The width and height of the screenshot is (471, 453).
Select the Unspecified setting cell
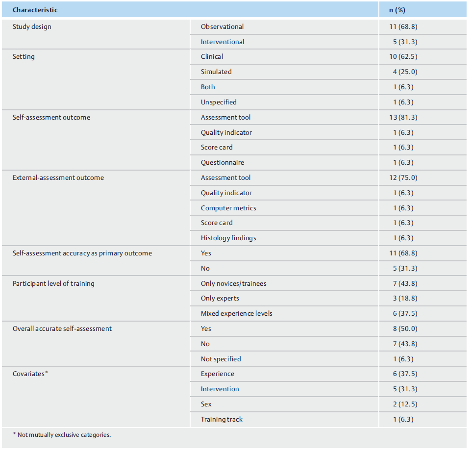click(219, 102)
